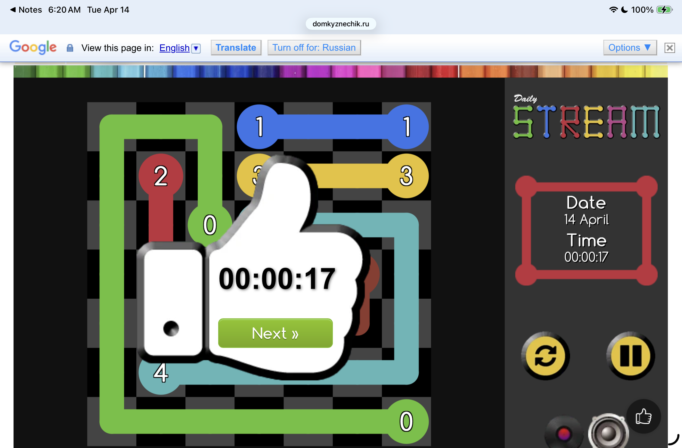This screenshot has height=448, width=682.
Task: Click the Translate button
Action: [236, 48]
